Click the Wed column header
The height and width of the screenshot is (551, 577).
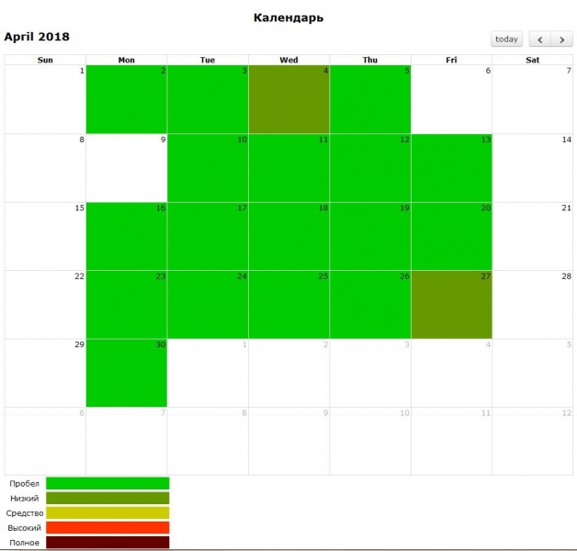point(288,60)
